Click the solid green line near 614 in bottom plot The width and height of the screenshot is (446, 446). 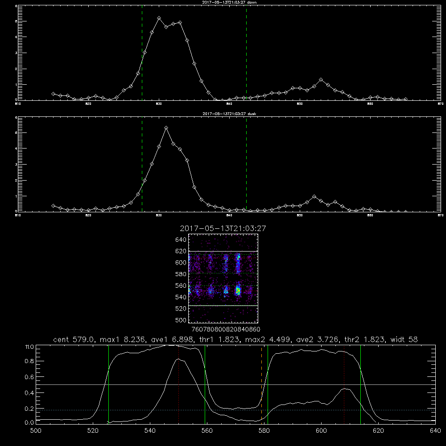(360, 384)
